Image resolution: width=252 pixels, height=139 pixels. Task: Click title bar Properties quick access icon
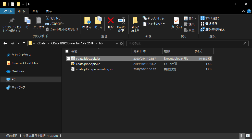tap(13, 4)
